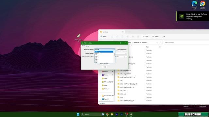Expand the Creative Cloud Files chevron
The height and width of the screenshot is (117, 209).
click(x=100, y=96)
